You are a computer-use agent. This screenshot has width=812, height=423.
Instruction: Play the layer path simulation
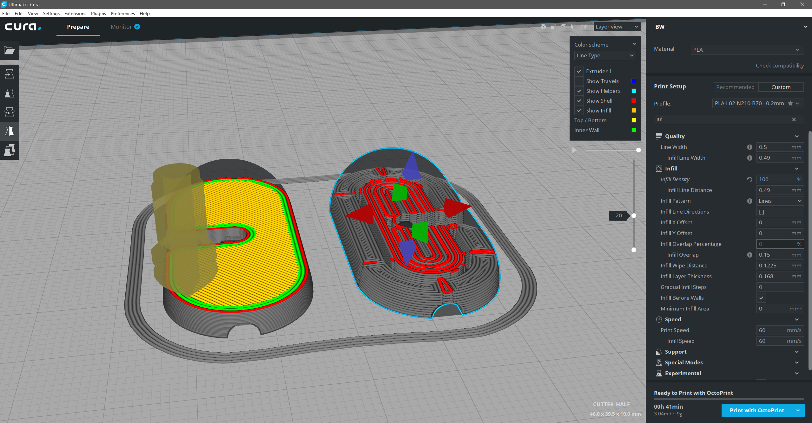(x=574, y=150)
